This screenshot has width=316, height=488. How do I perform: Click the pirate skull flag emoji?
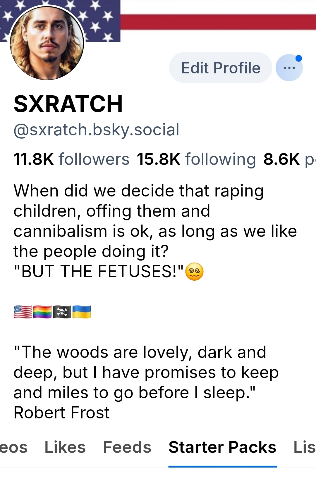(62, 312)
